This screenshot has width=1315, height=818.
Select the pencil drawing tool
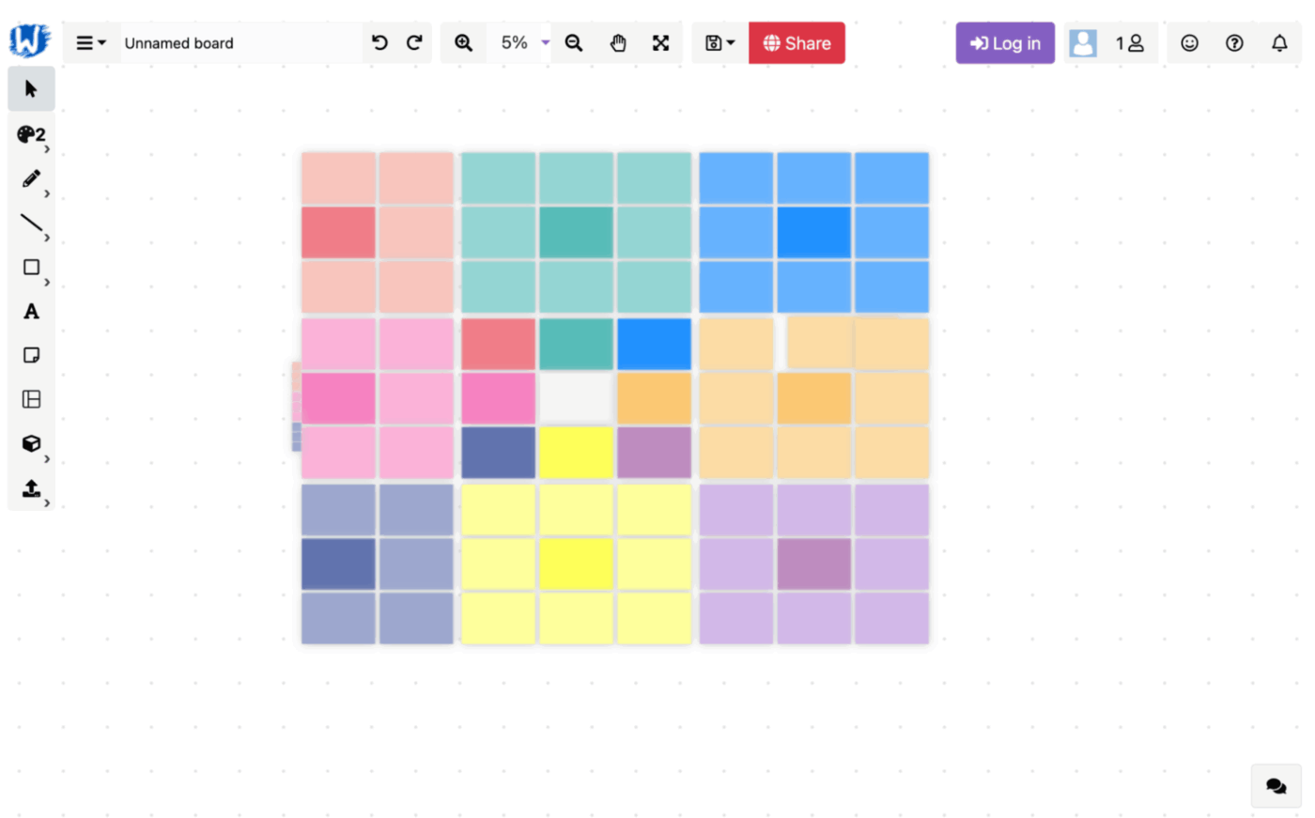point(31,178)
